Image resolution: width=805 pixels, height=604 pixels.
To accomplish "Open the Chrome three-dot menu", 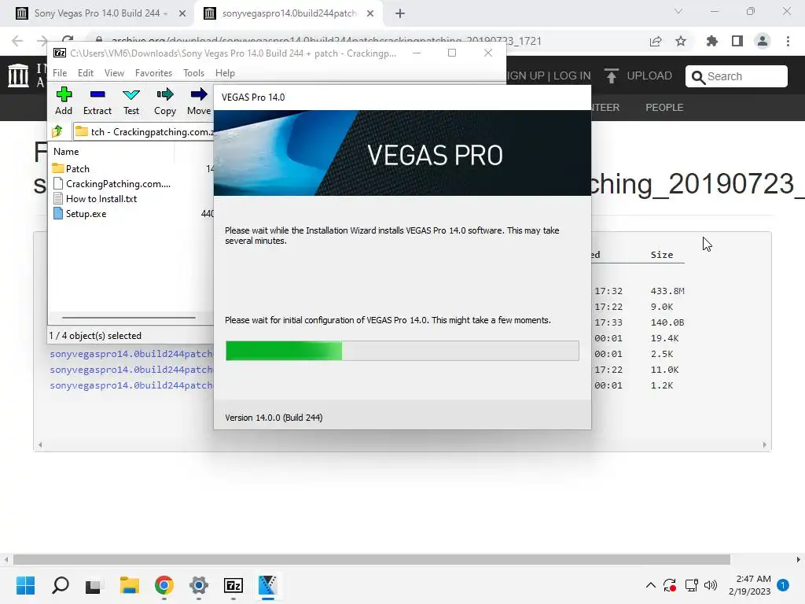I will 788,41.
